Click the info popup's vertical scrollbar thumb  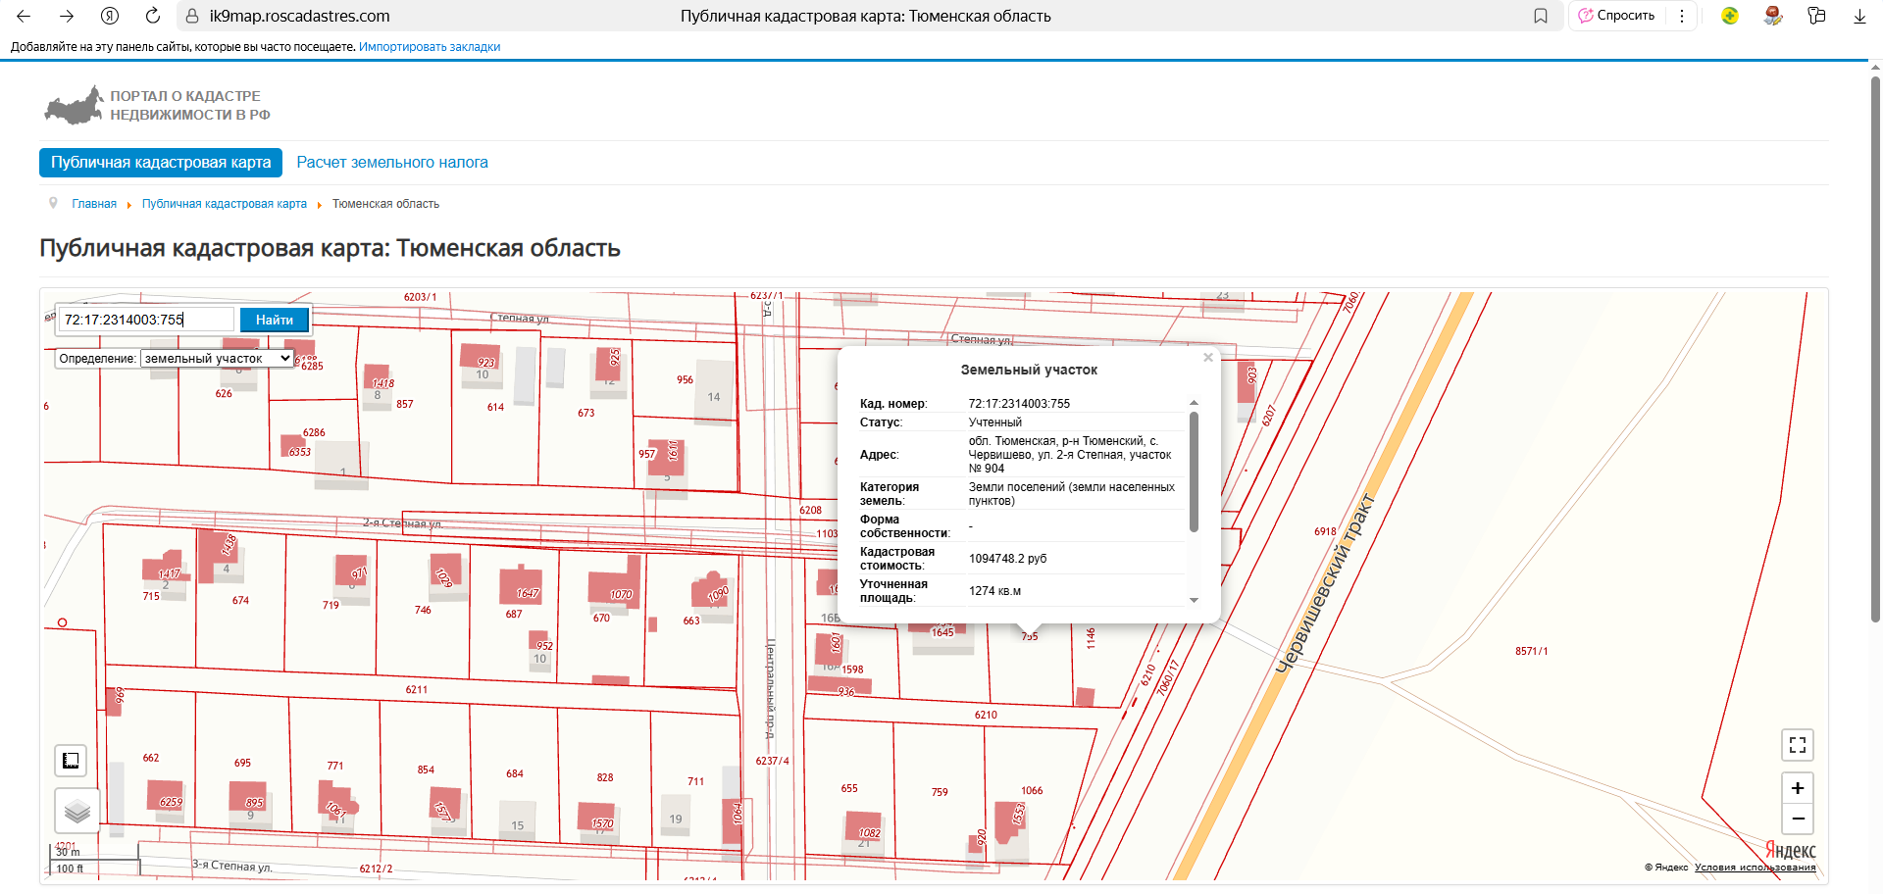coord(1194,471)
